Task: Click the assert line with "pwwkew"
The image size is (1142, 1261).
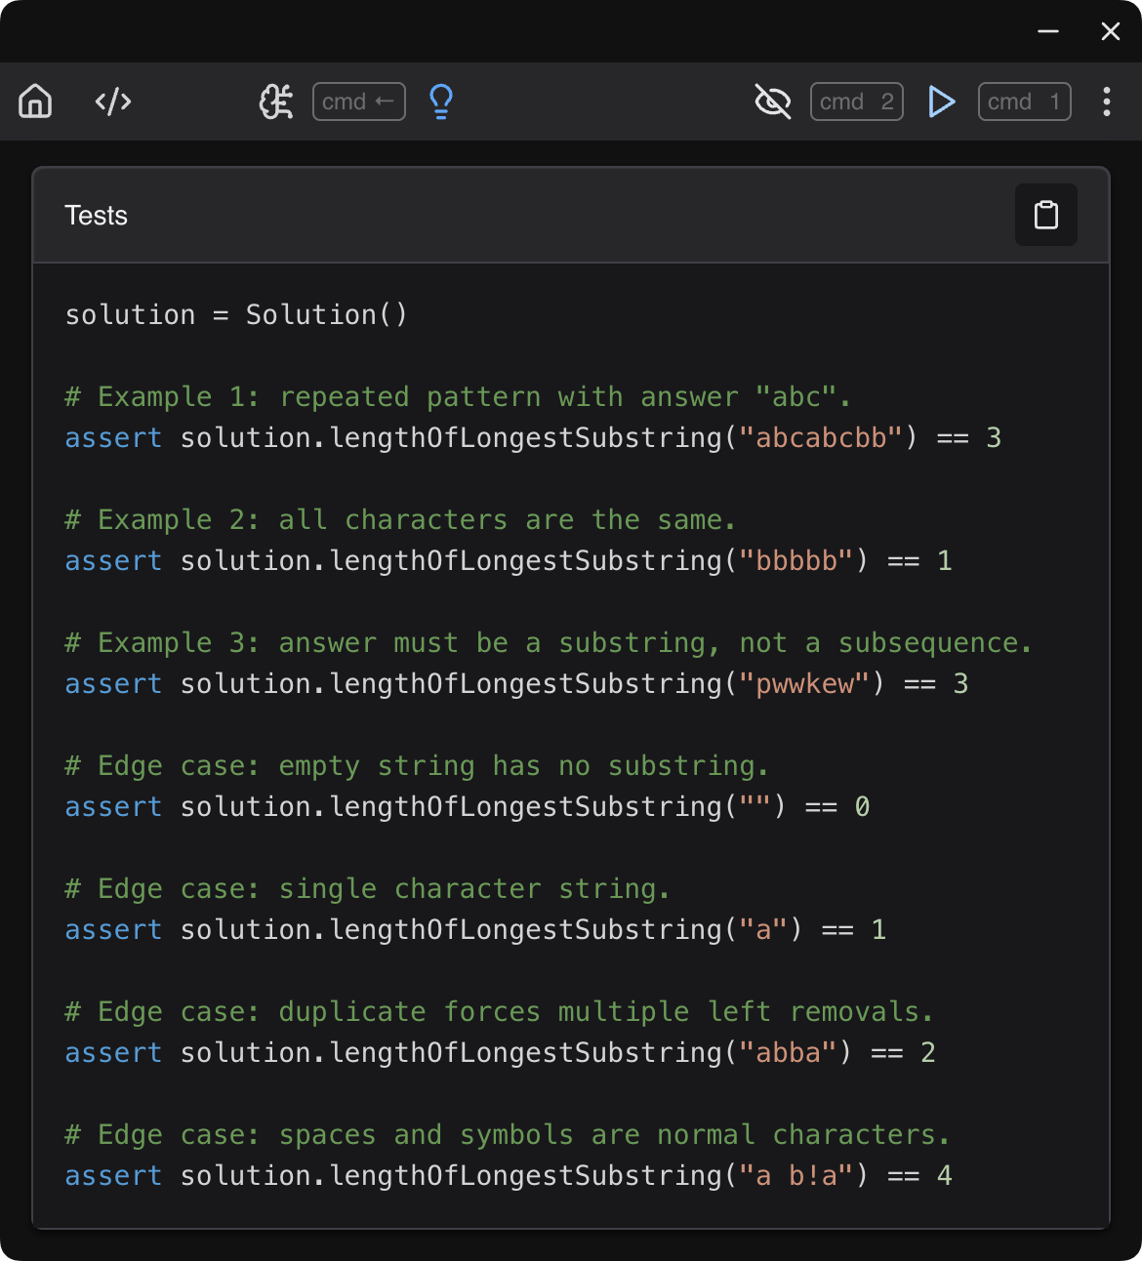Action: [x=516, y=684]
